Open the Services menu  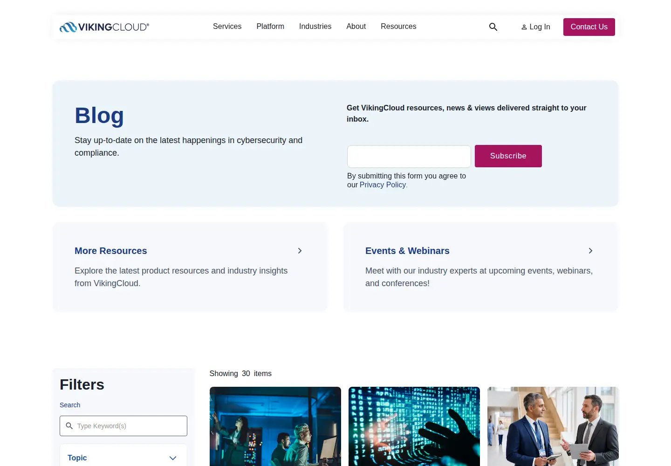[x=227, y=27]
